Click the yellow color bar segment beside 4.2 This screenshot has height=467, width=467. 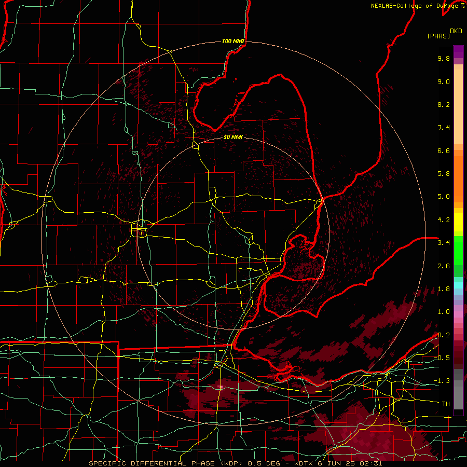pos(458,222)
